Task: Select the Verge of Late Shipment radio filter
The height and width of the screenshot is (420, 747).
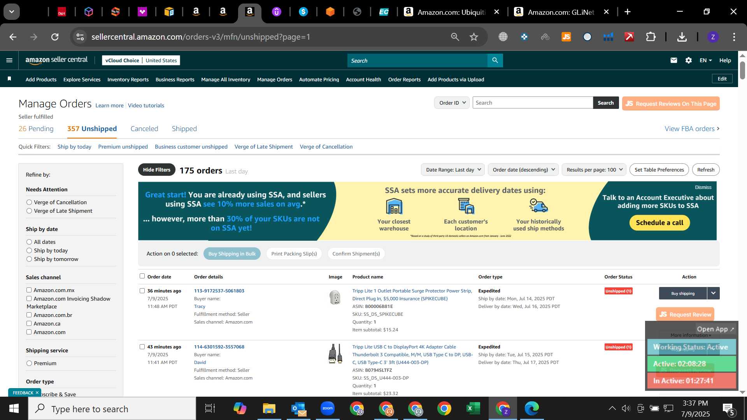Action: coord(29,211)
